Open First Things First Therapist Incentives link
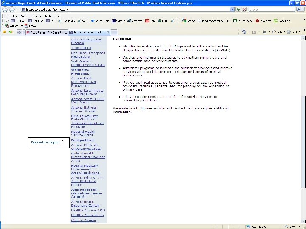 87,121
